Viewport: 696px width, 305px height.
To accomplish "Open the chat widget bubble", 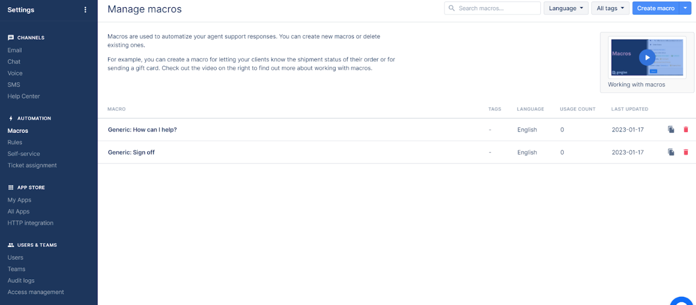I will [x=682, y=301].
